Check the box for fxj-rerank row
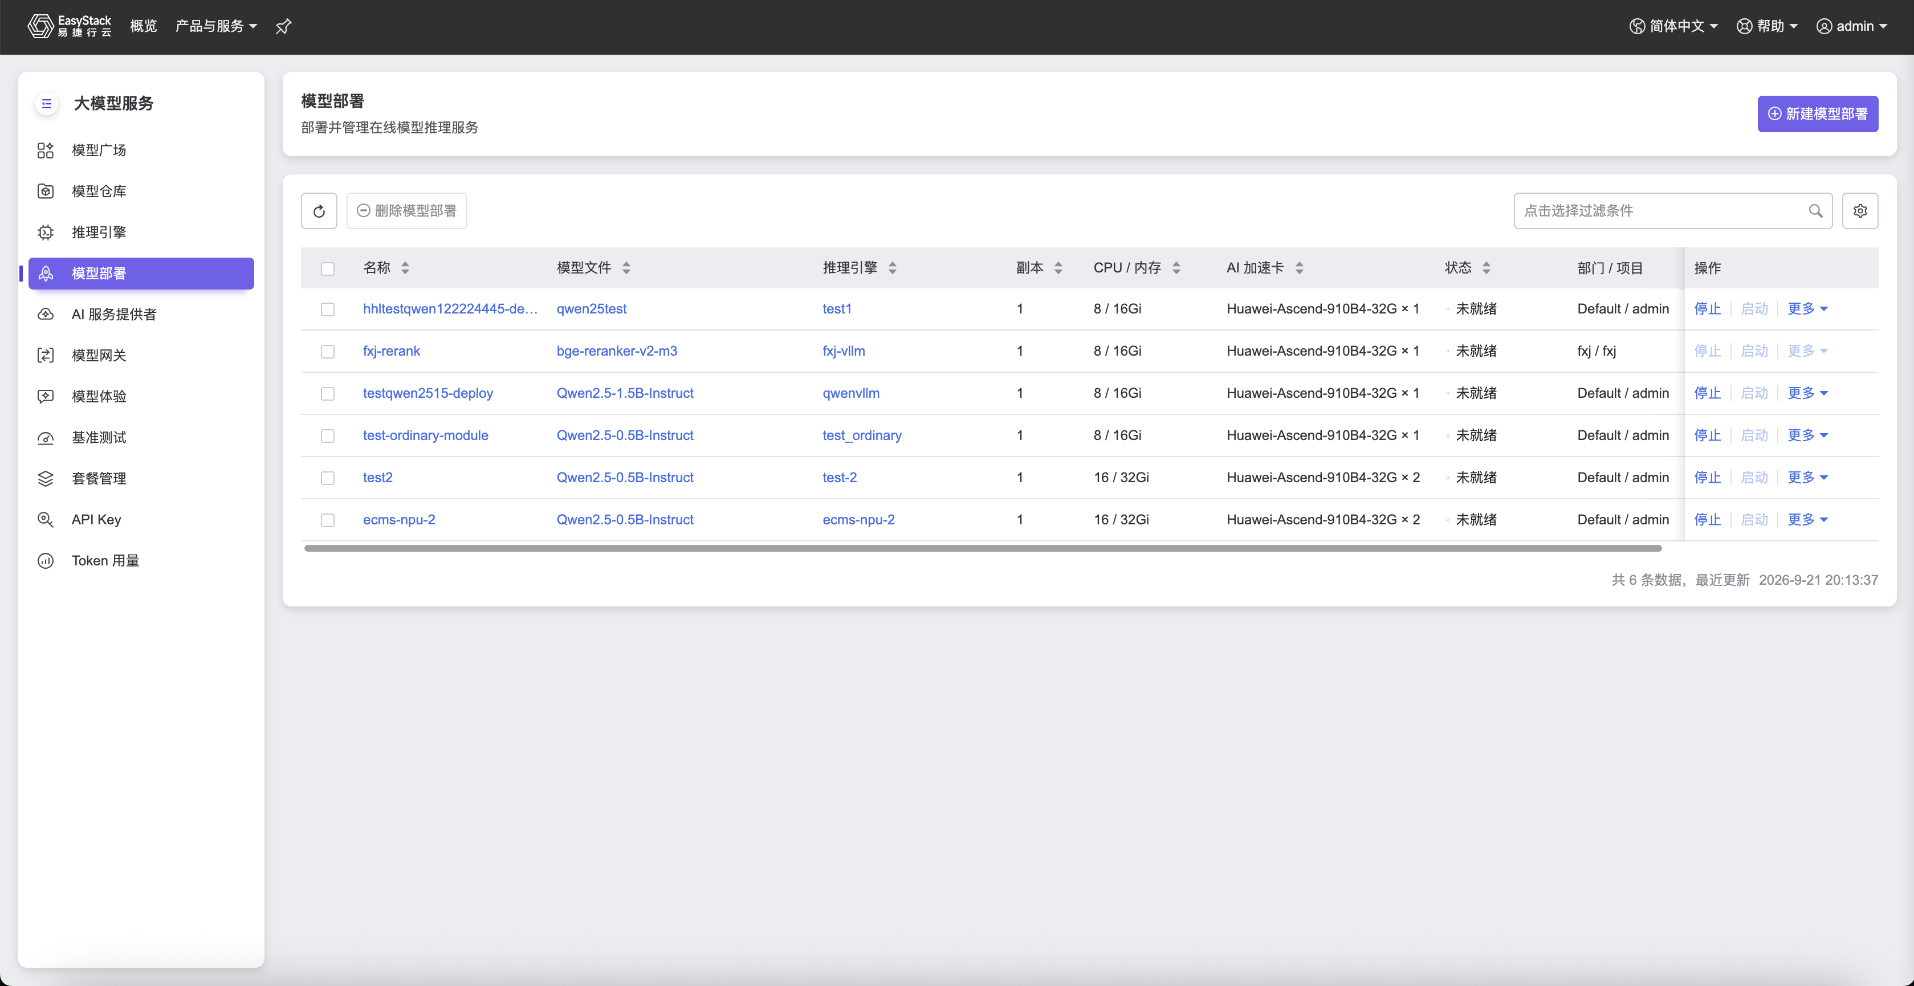Viewport: 1914px width, 986px height. [x=328, y=352]
